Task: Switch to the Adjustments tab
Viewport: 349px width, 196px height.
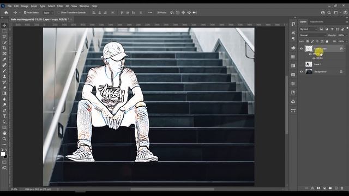Action: pyautogui.click(x=316, y=22)
